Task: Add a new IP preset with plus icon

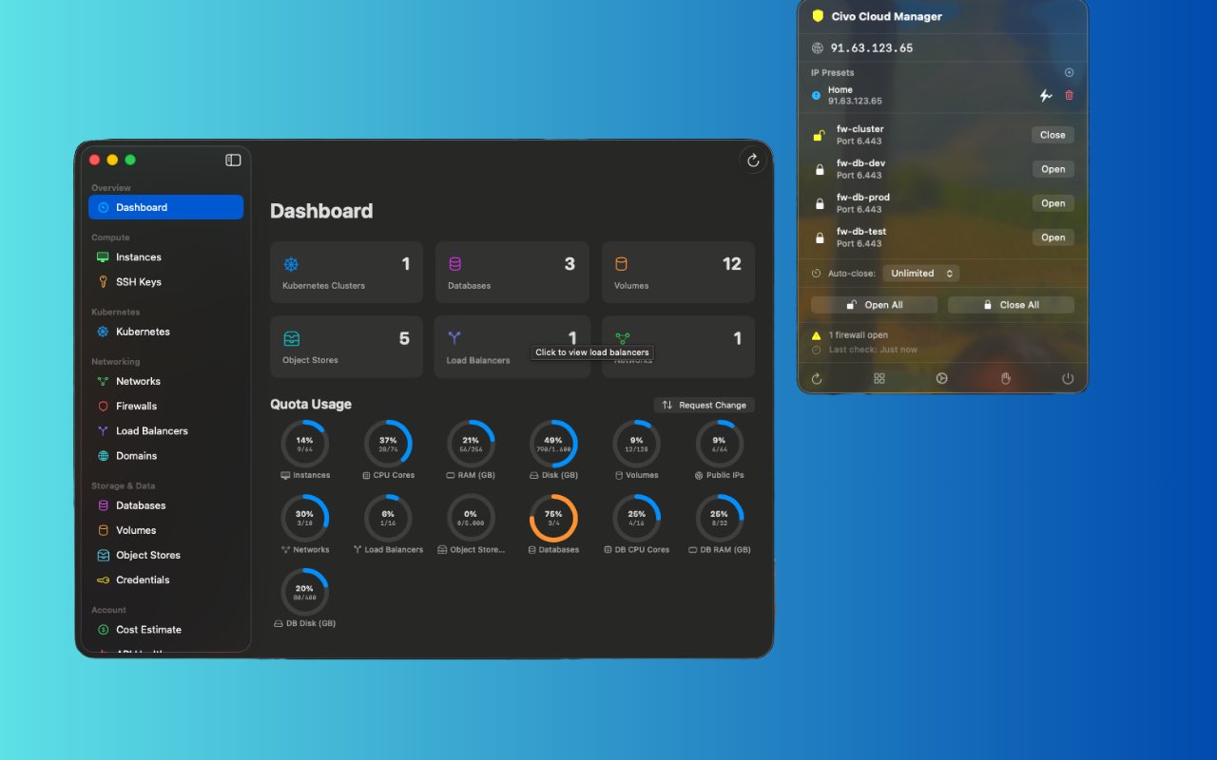Action: pos(1069,72)
